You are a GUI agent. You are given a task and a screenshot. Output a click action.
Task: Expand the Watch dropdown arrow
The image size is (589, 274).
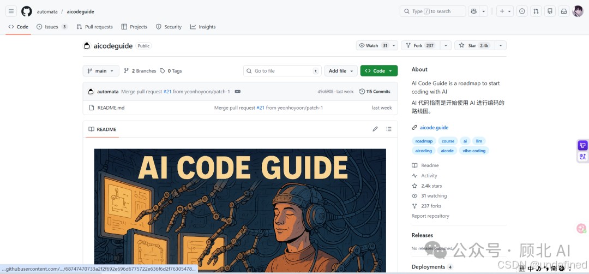(x=394, y=45)
